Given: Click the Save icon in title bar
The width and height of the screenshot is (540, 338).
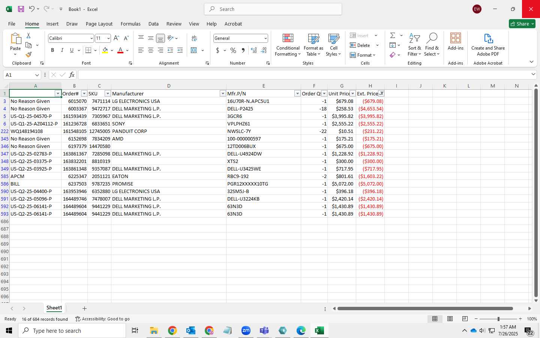Looking at the screenshot, I should tap(21, 9).
